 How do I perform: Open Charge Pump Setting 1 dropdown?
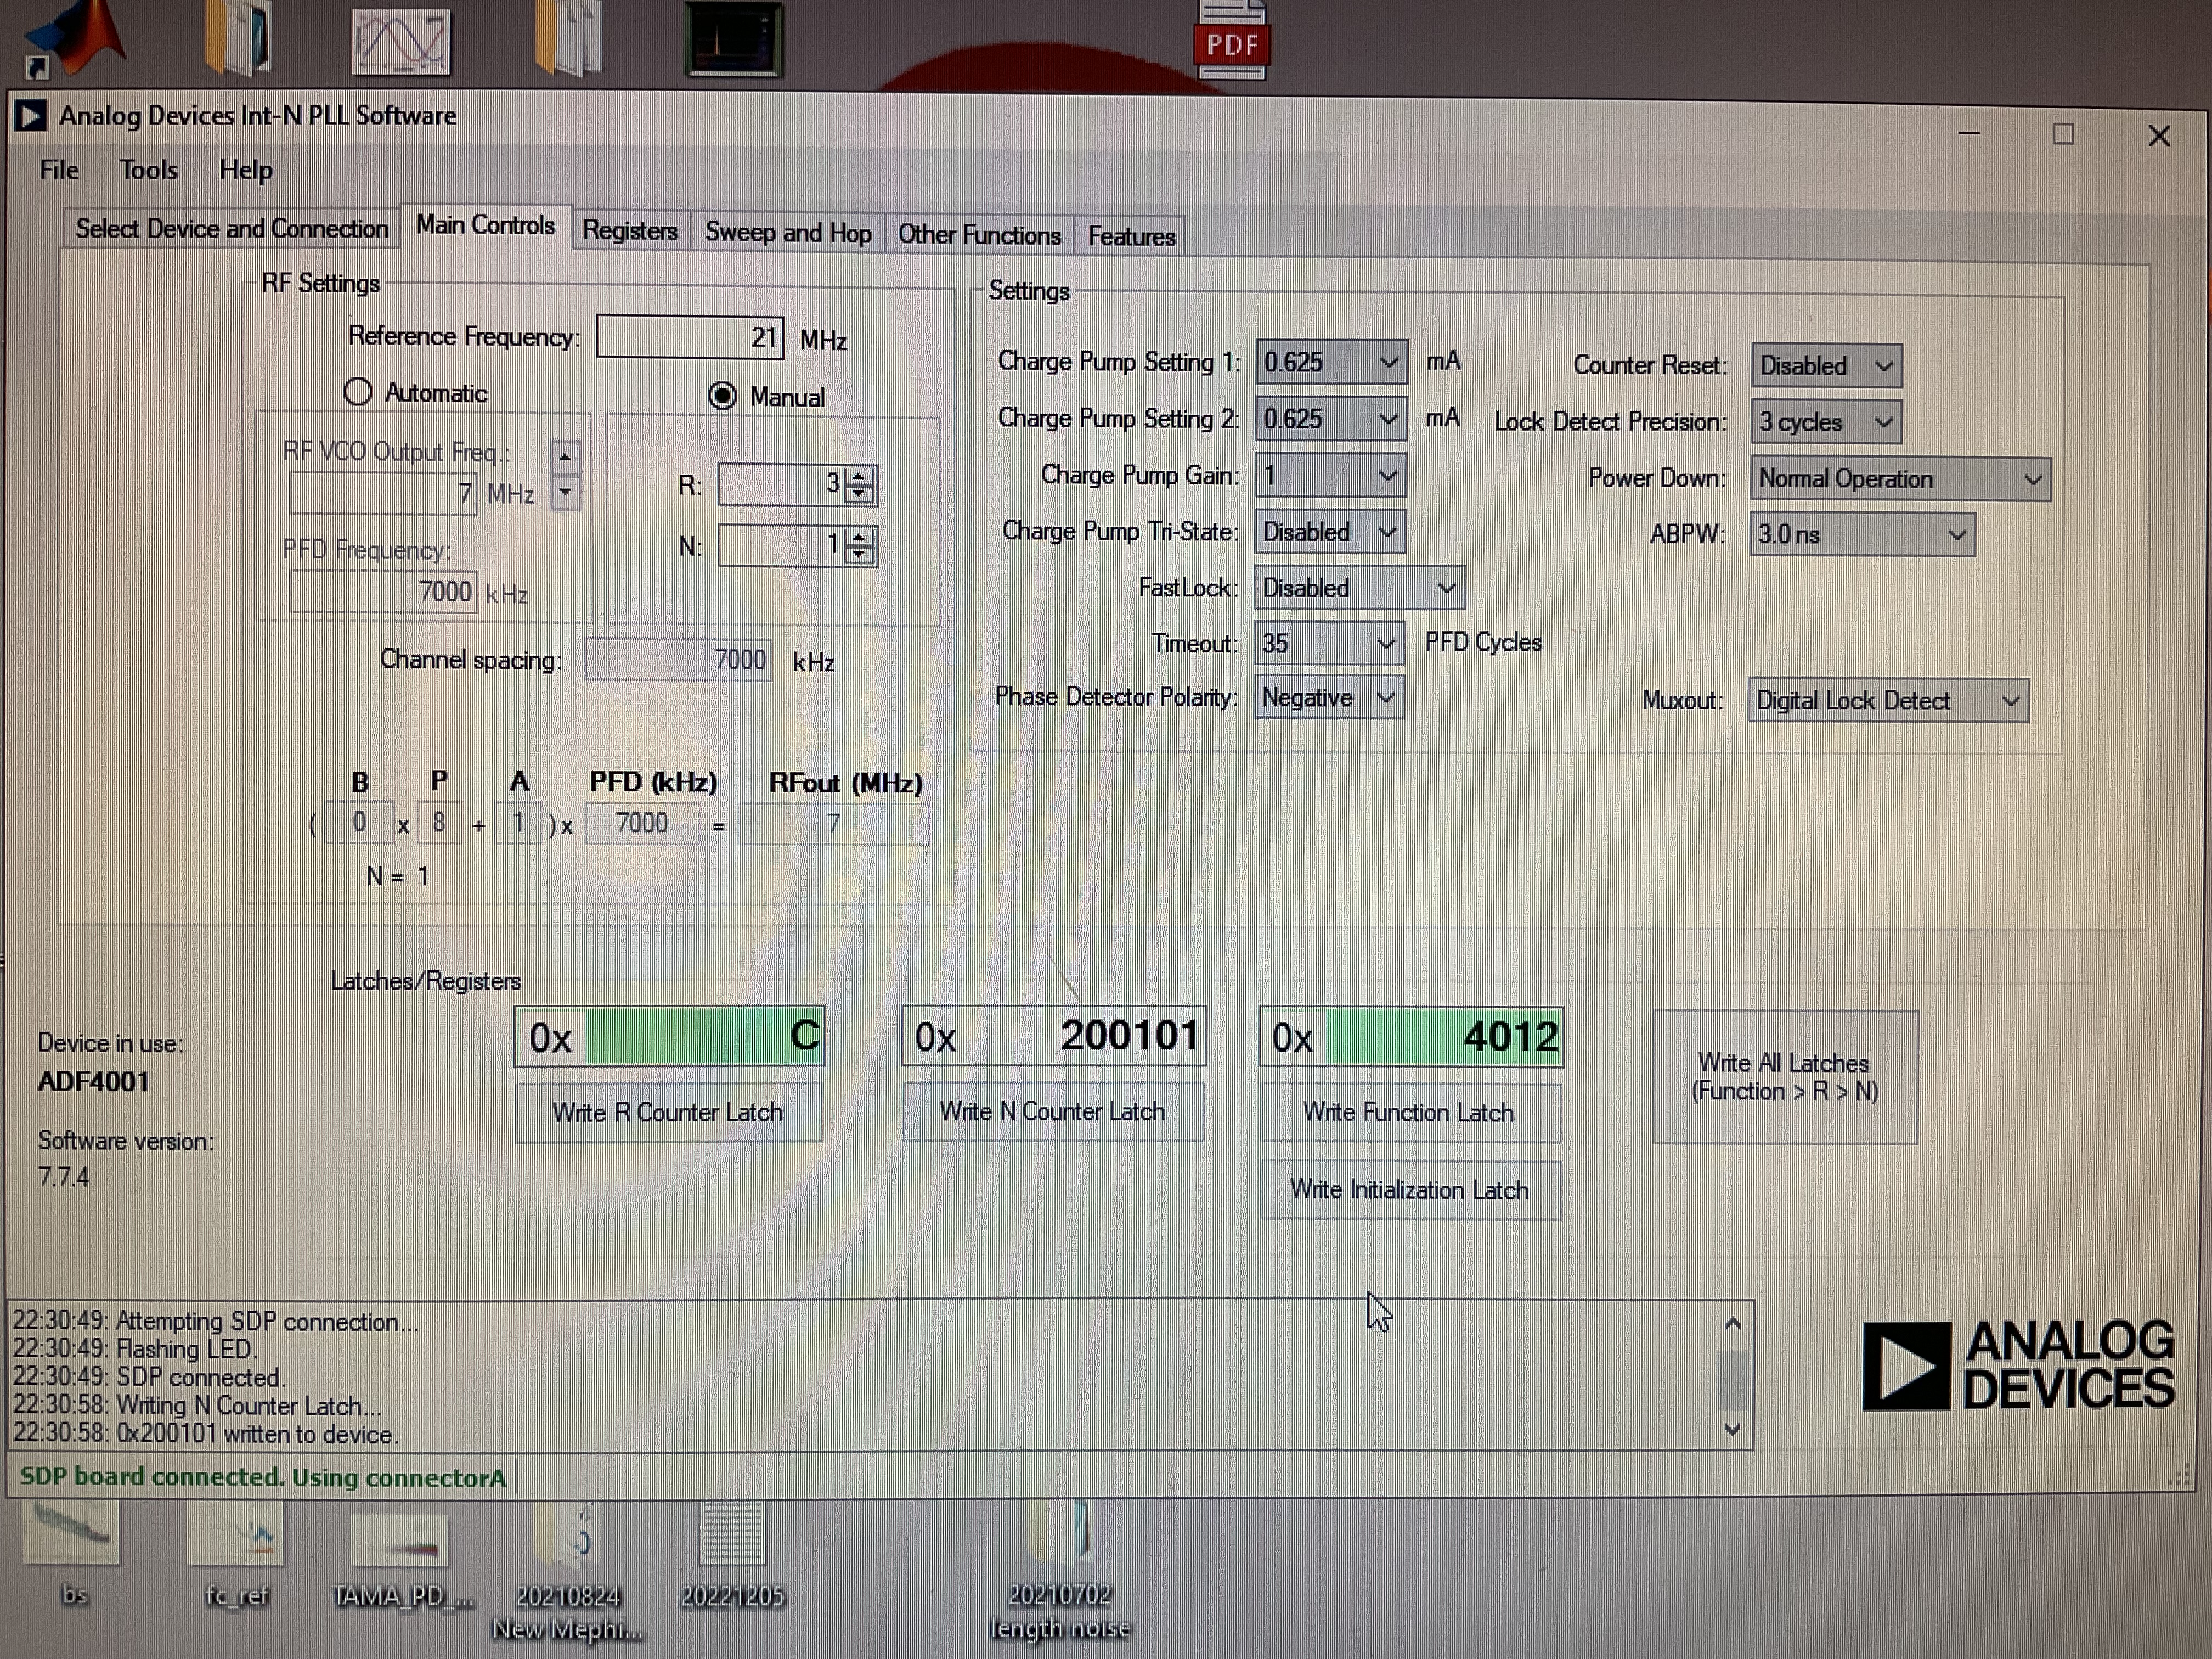[1331, 362]
